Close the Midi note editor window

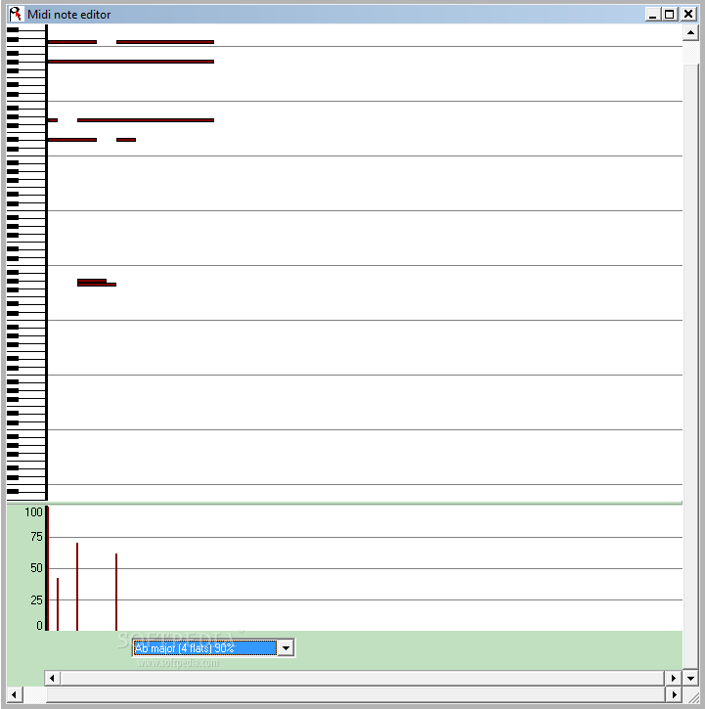(x=688, y=15)
